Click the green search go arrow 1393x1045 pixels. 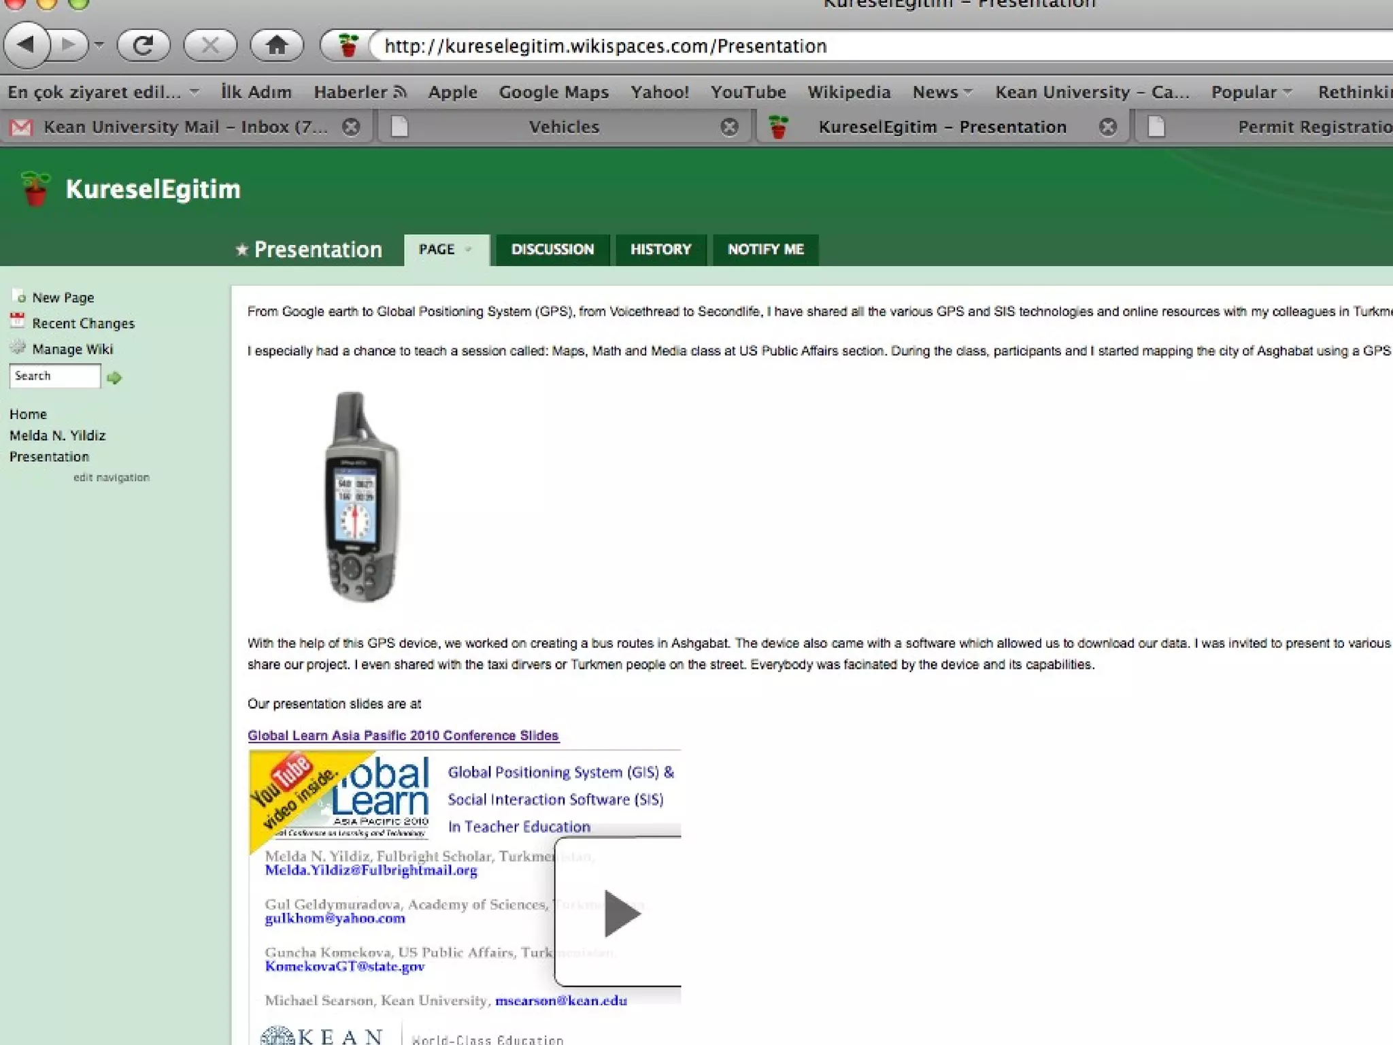114,378
